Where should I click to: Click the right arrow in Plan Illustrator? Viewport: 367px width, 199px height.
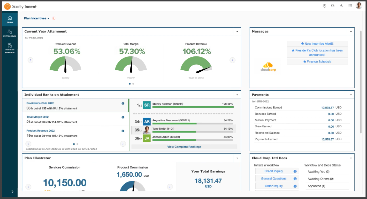tap(170, 187)
